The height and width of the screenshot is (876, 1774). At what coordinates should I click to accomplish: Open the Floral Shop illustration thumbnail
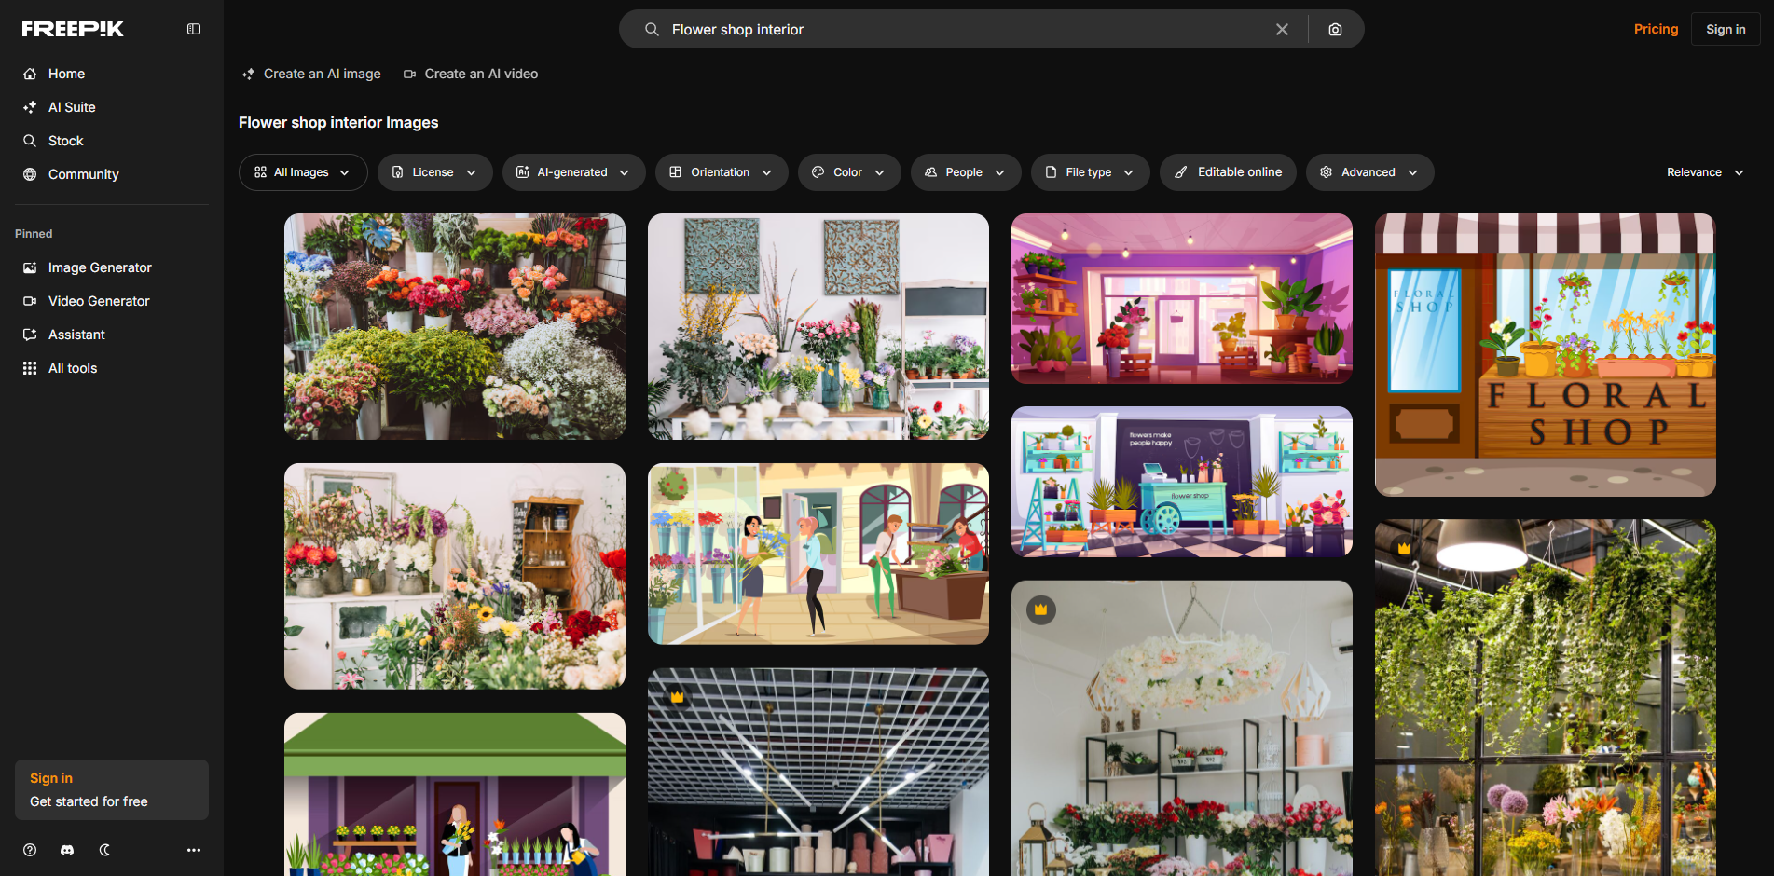coord(1545,354)
